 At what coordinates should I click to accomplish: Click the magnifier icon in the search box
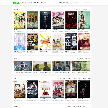click(77, 3)
